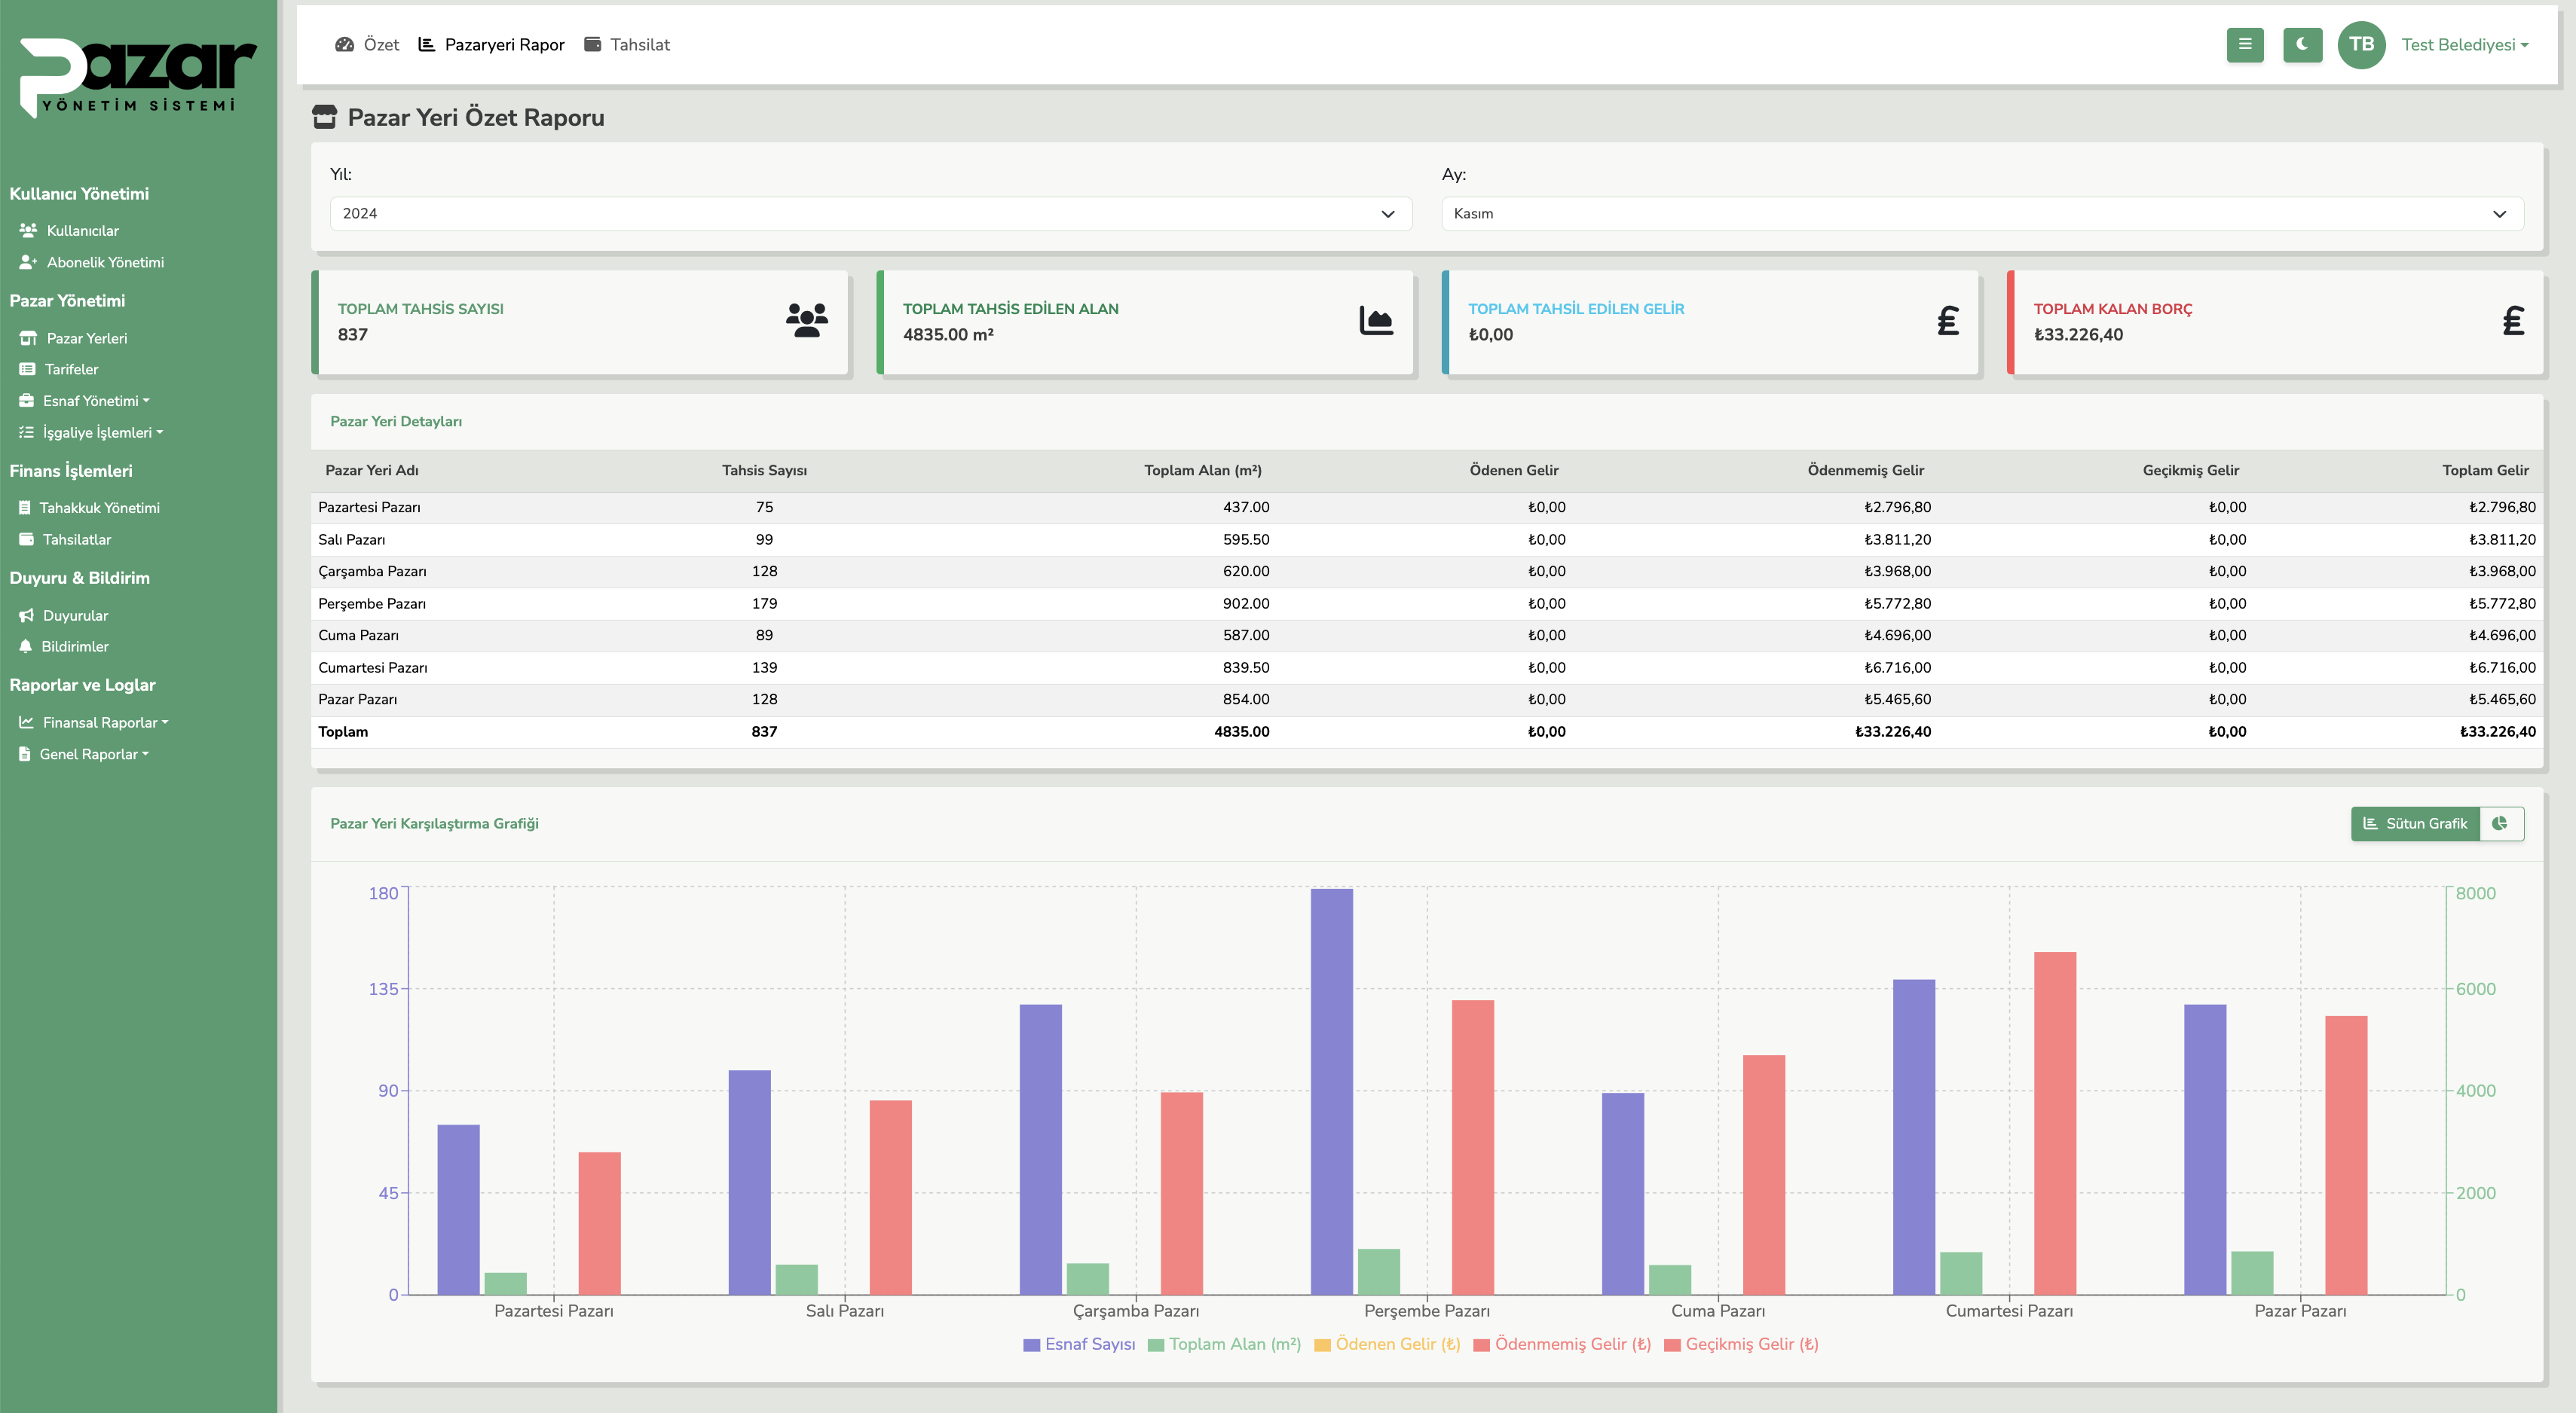Click the Tahsilat wallet icon in navbar
This screenshot has height=1413, width=2576.
click(x=592, y=45)
